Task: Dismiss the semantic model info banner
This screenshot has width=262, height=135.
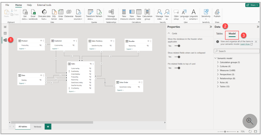Action: (x=256, y=41)
